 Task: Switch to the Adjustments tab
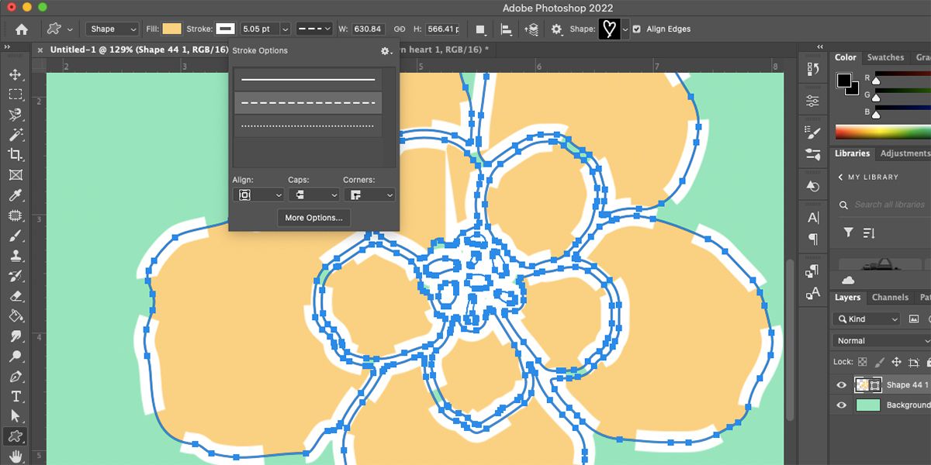click(905, 153)
